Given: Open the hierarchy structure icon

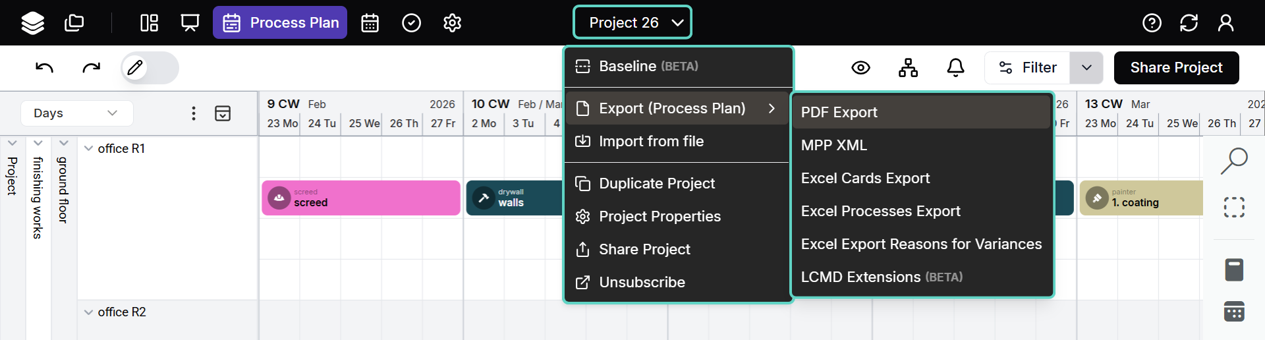Looking at the screenshot, I should pyautogui.click(x=908, y=67).
